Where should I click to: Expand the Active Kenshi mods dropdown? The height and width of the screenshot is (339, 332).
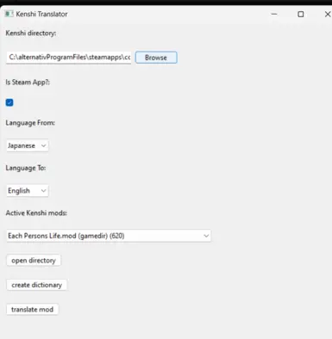click(109, 236)
